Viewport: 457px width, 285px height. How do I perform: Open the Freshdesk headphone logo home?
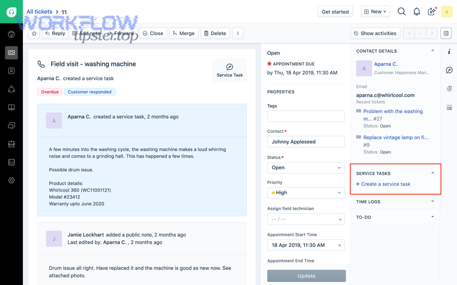point(11,12)
